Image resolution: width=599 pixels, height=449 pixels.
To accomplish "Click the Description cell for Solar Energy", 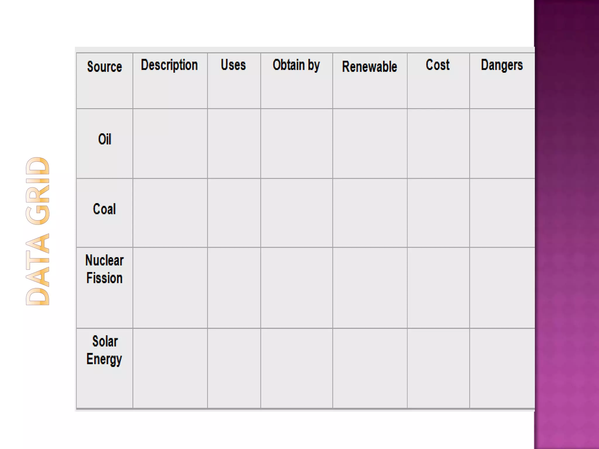I will [170, 368].
